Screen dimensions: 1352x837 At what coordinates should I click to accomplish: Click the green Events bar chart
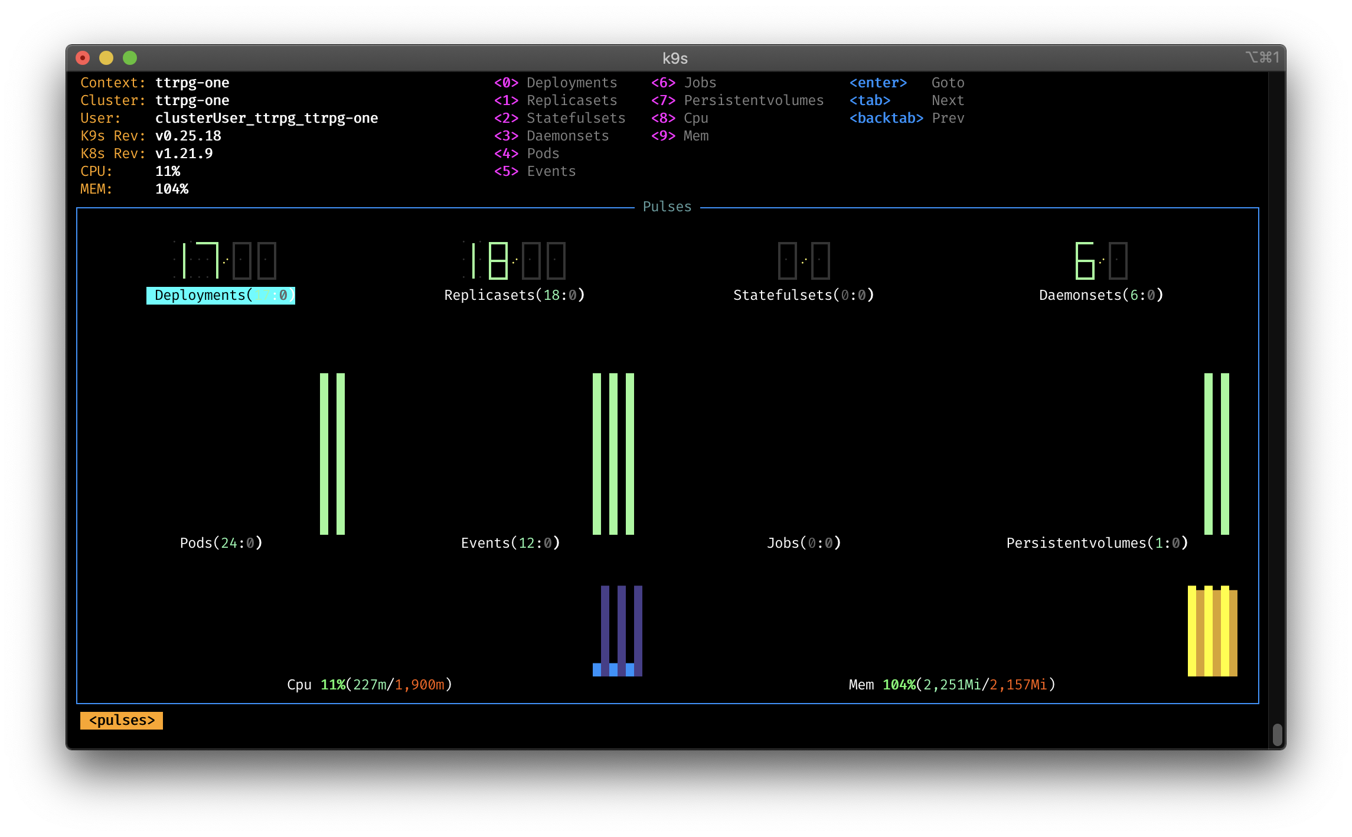613,454
